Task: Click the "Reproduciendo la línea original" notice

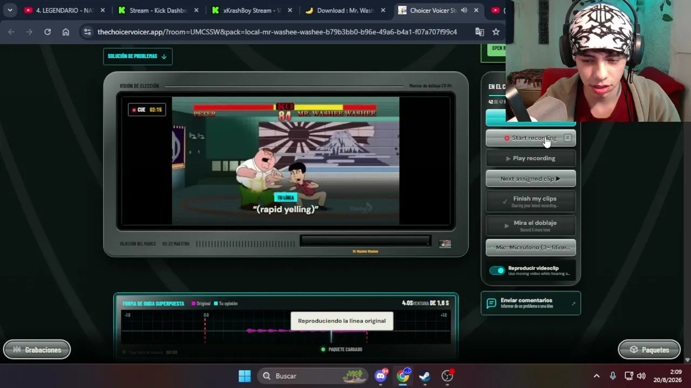Action: pos(342,321)
